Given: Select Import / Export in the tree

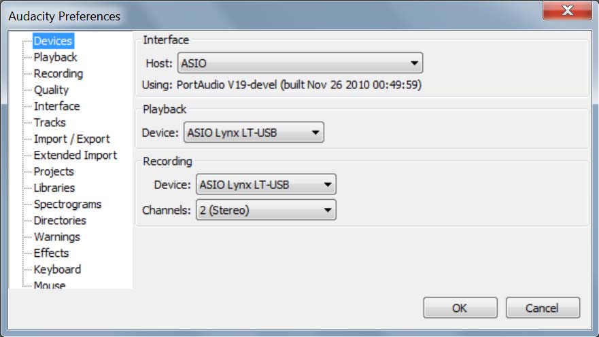Looking at the screenshot, I should coord(71,139).
